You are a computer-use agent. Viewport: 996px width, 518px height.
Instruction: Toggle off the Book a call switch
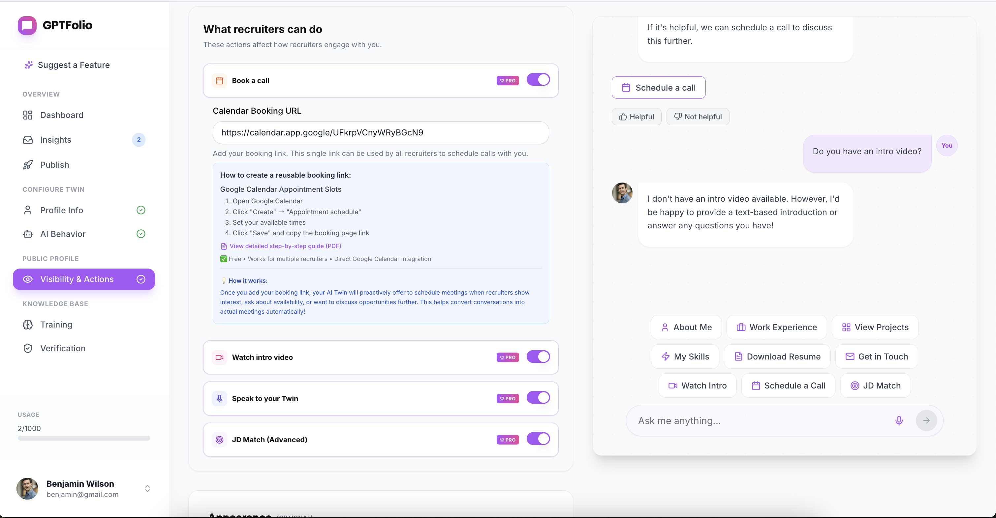pyautogui.click(x=538, y=80)
